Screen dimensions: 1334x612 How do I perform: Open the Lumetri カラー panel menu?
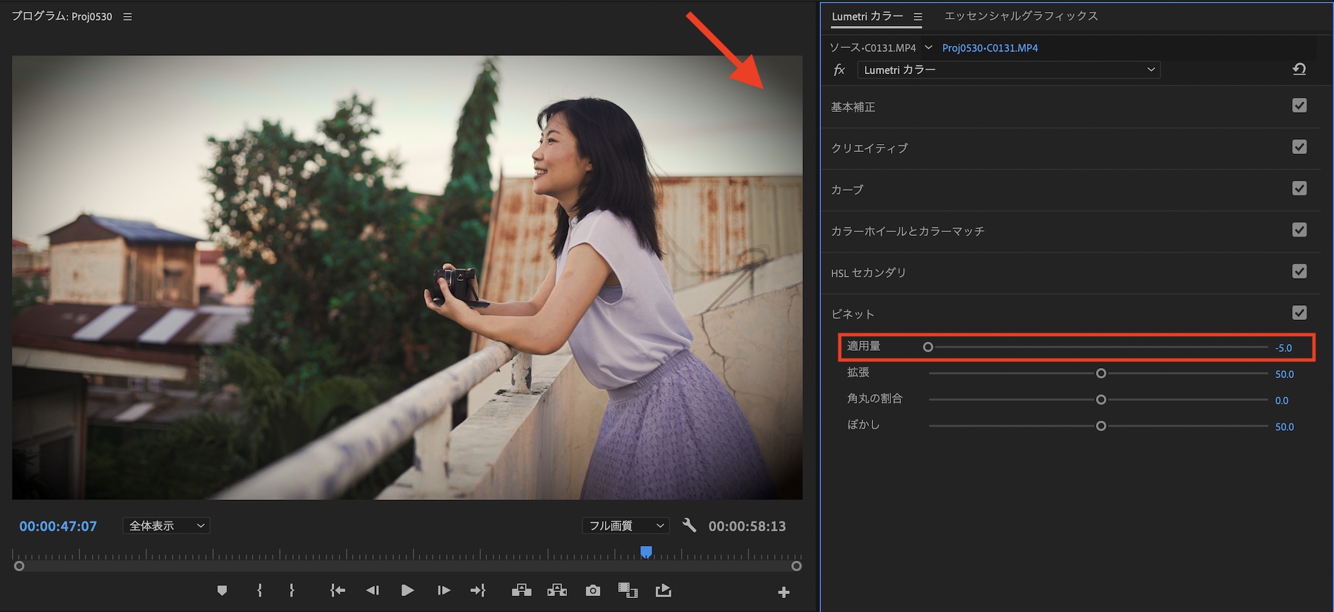pyautogui.click(x=918, y=17)
